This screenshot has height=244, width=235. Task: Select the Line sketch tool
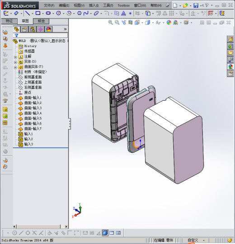point(28,13)
